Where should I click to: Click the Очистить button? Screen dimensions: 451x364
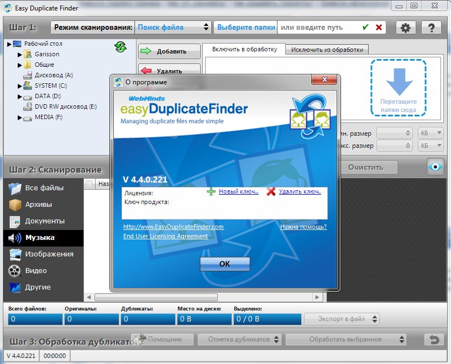368,167
